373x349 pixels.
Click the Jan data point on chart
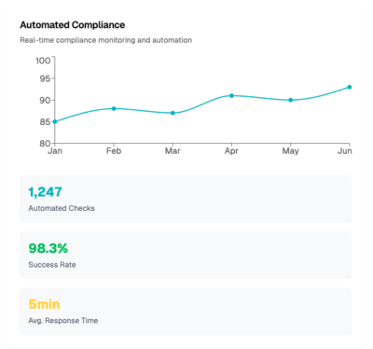(55, 121)
